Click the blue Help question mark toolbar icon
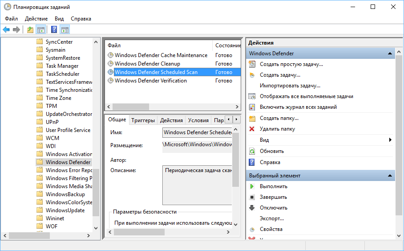404x251 pixels. click(54, 30)
